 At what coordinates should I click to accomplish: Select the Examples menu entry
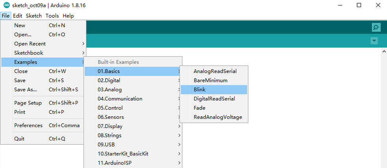(x=43, y=62)
